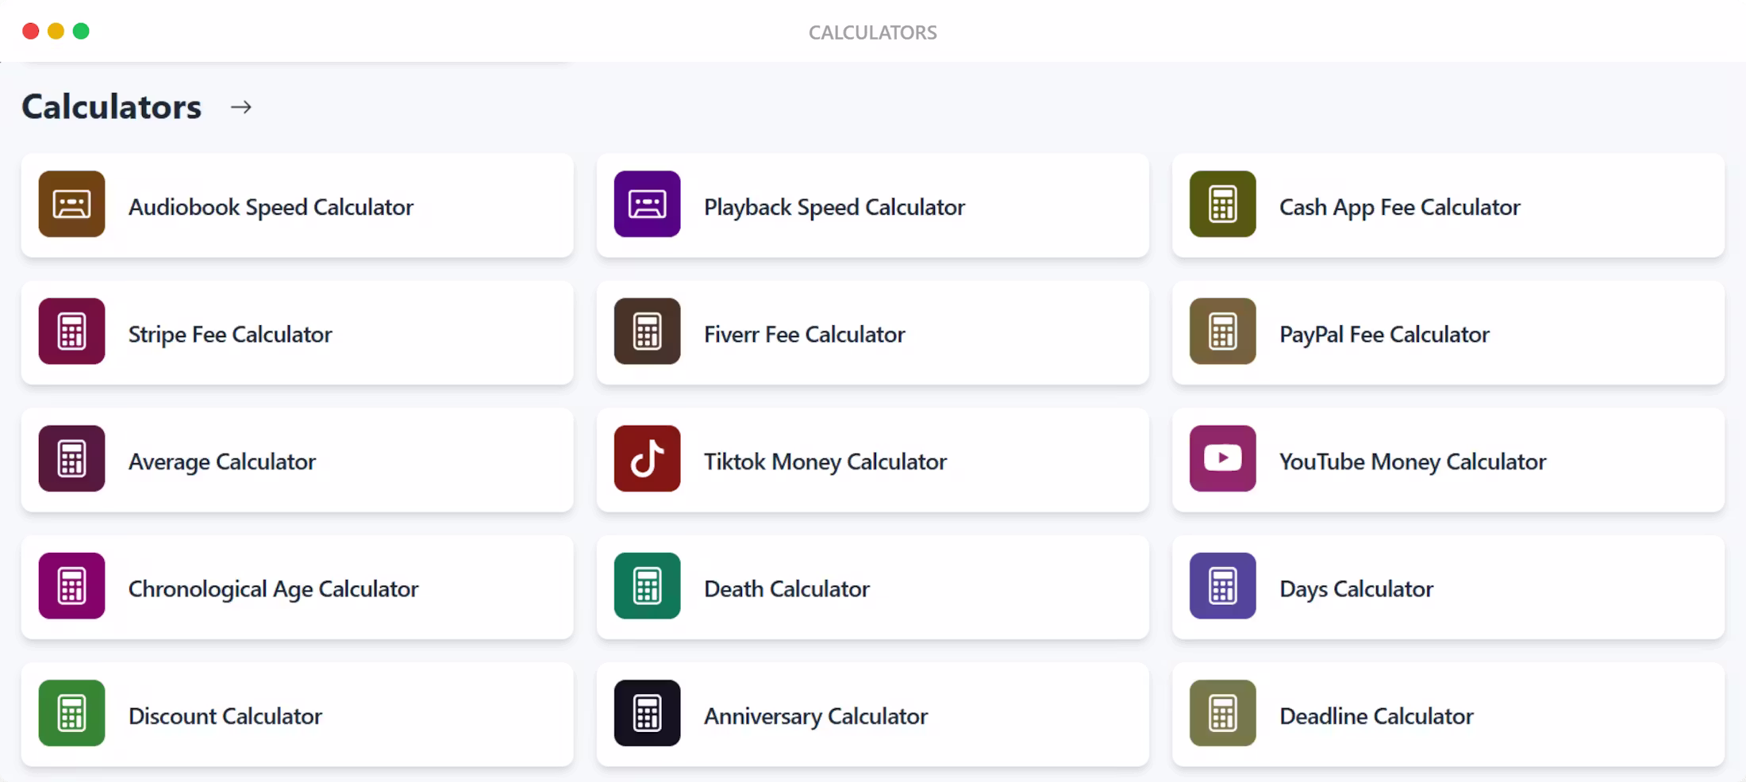Click the Days Calculator purple icon
The height and width of the screenshot is (782, 1746).
click(1221, 586)
